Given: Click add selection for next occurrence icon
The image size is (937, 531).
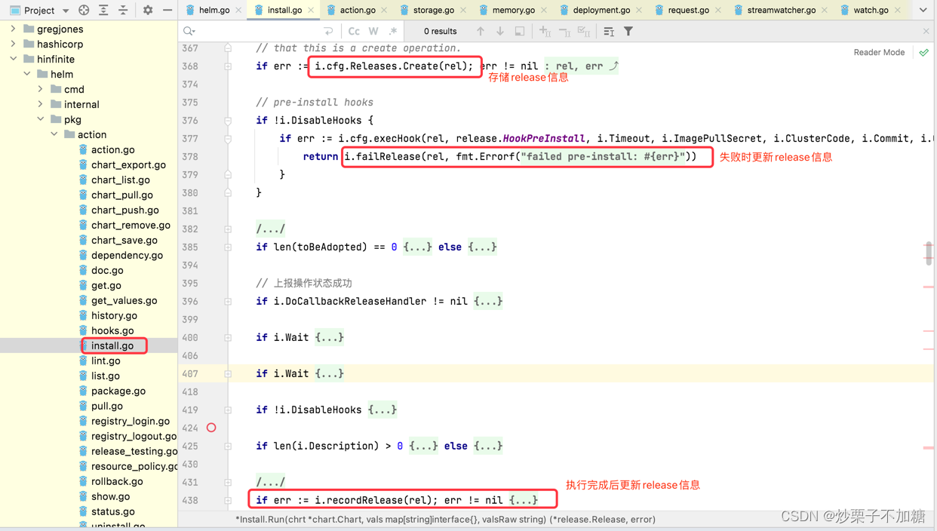Looking at the screenshot, I should point(545,32).
